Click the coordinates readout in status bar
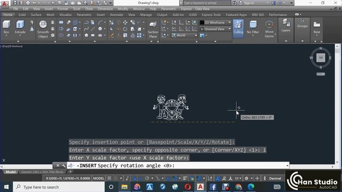The image size is (342, 192). 68,178
